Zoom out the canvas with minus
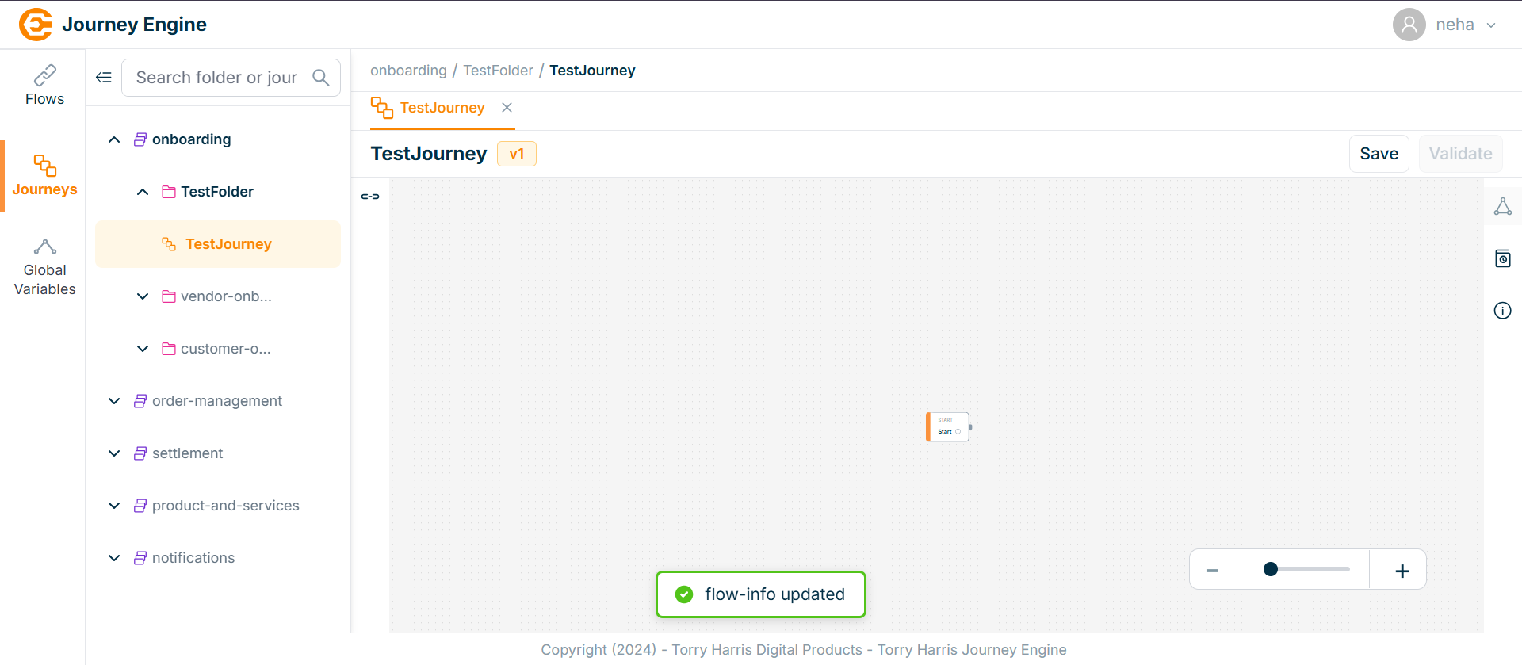The width and height of the screenshot is (1522, 665). pos(1212,571)
